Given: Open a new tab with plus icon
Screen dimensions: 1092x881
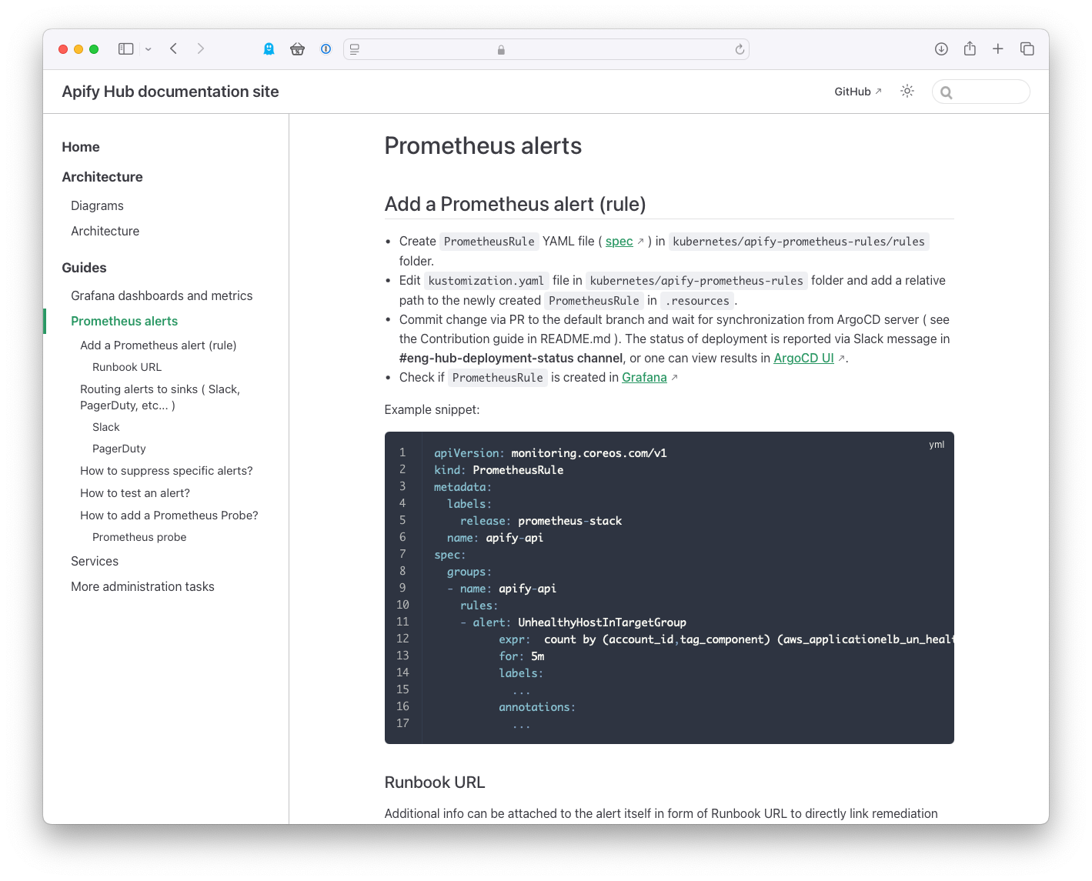Looking at the screenshot, I should [x=997, y=48].
